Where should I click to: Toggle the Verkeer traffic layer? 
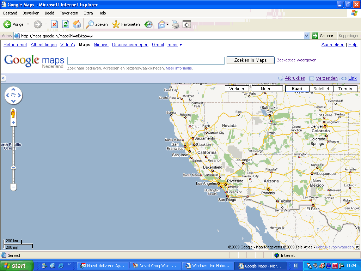[x=237, y=89]
